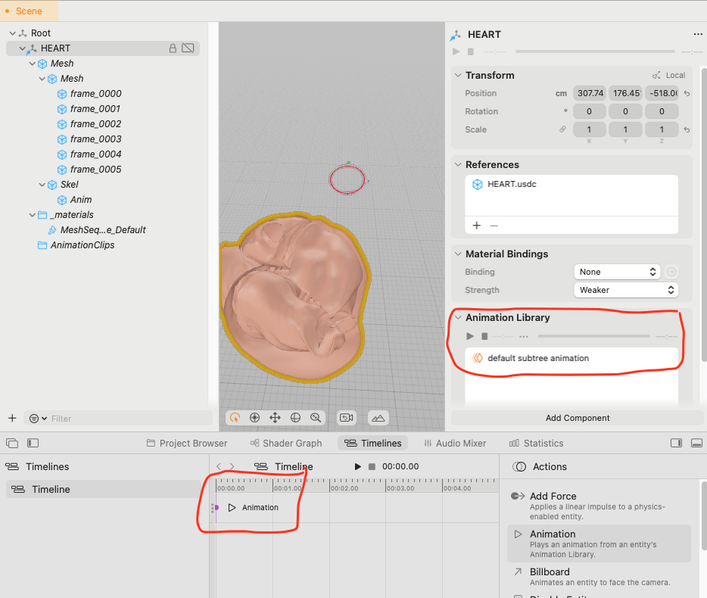Collapse the Skel node in hierarchy
707x598 pixels.
[42, 185]
